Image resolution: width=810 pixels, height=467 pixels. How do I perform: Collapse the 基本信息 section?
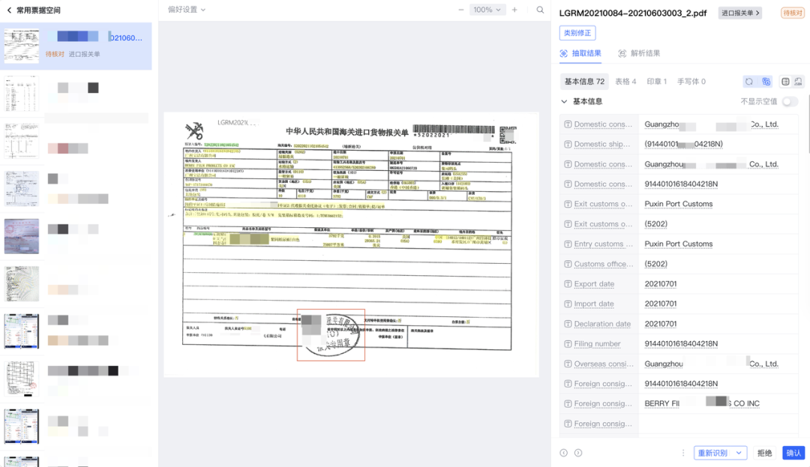pos(565,102)
